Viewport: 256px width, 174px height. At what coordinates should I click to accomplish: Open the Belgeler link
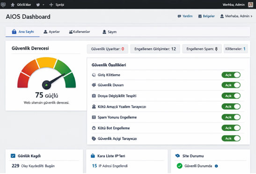(209, 16)
